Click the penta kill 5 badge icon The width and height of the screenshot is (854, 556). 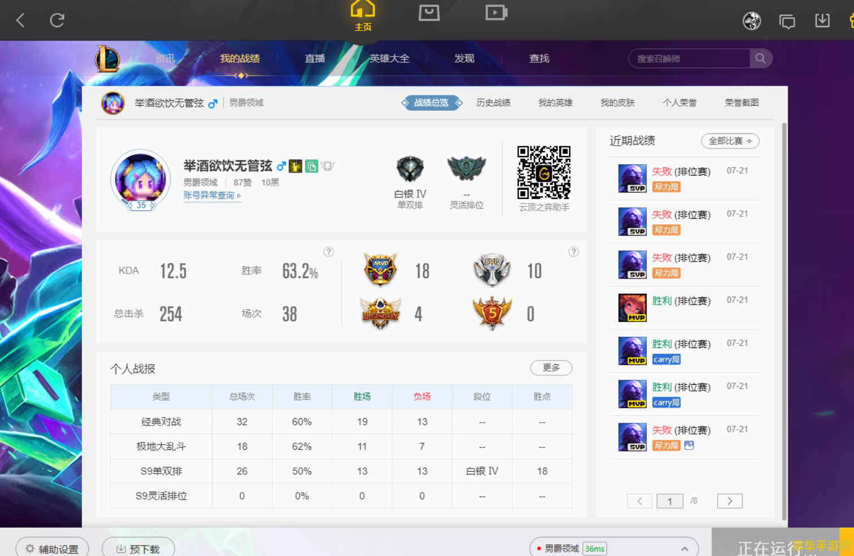click(493, 314)
